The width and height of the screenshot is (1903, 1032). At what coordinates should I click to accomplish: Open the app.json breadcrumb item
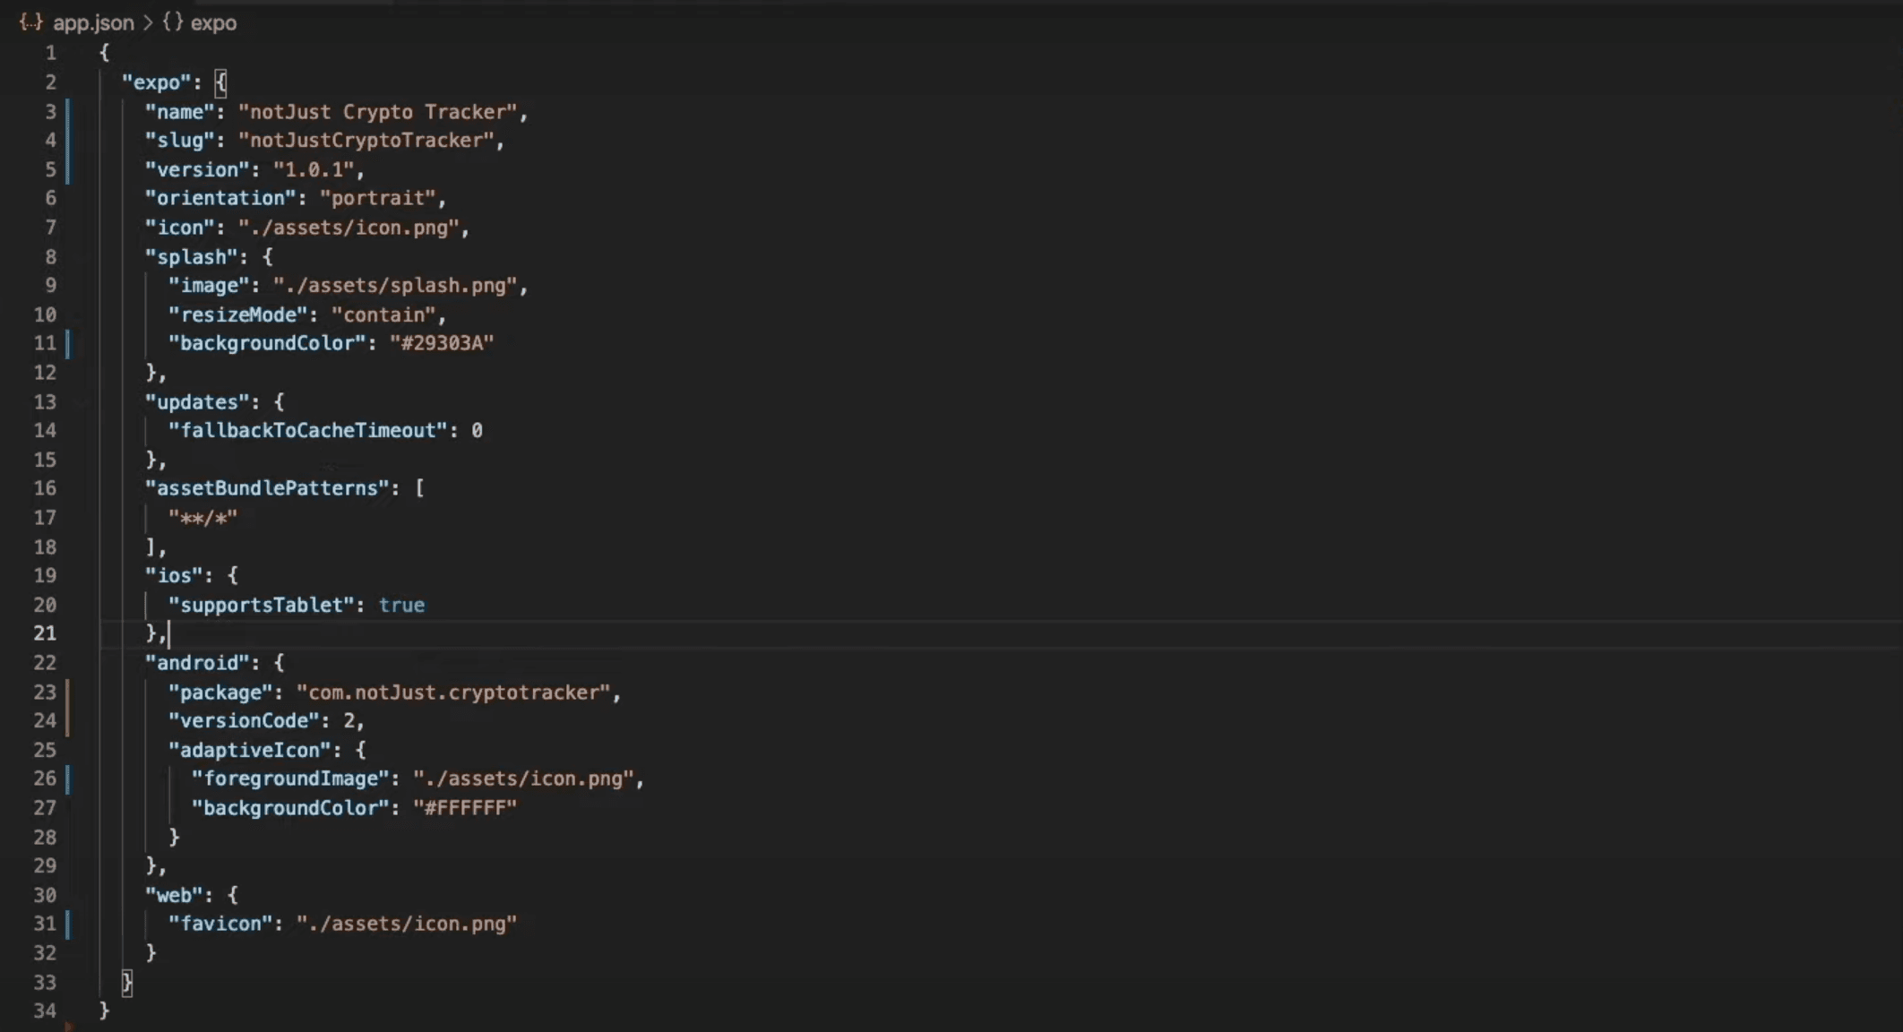point(92,22)
